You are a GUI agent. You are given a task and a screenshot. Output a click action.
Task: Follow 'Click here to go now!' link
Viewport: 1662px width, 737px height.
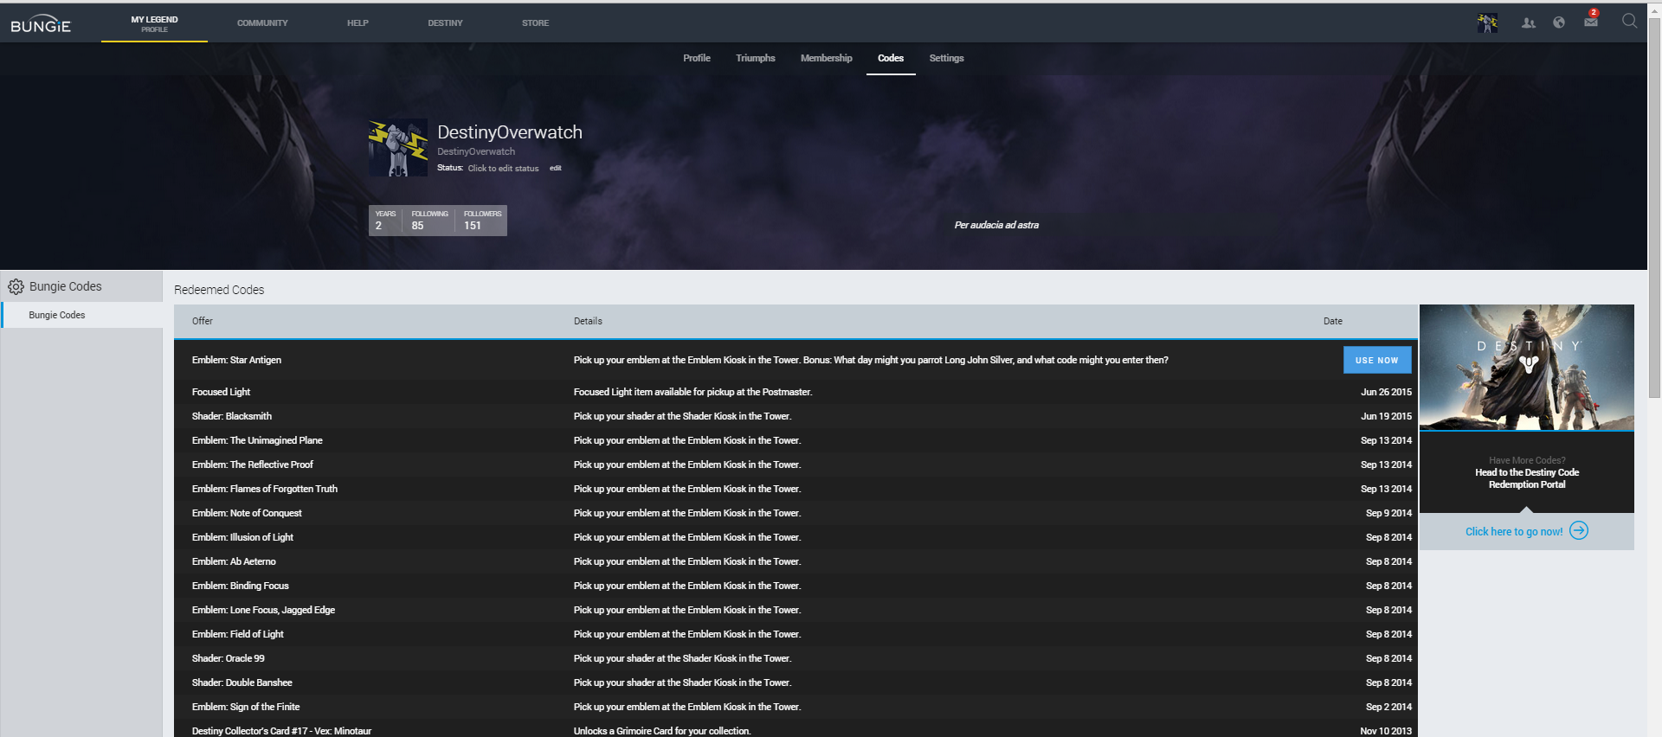pos(1514,532)
